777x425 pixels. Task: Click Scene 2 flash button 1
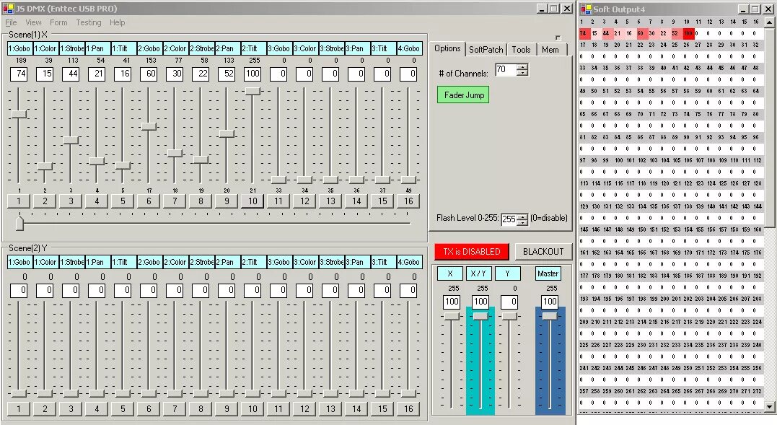coord(19,408)
